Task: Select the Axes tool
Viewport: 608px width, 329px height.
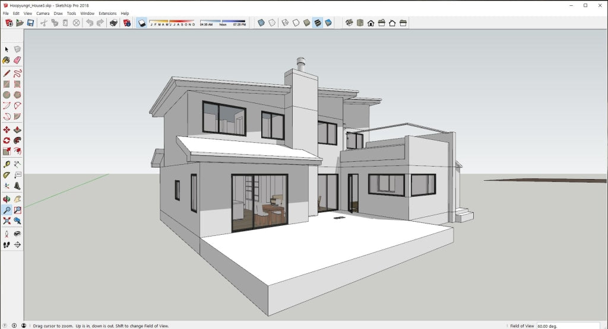Action: click(x=7, y=186)
